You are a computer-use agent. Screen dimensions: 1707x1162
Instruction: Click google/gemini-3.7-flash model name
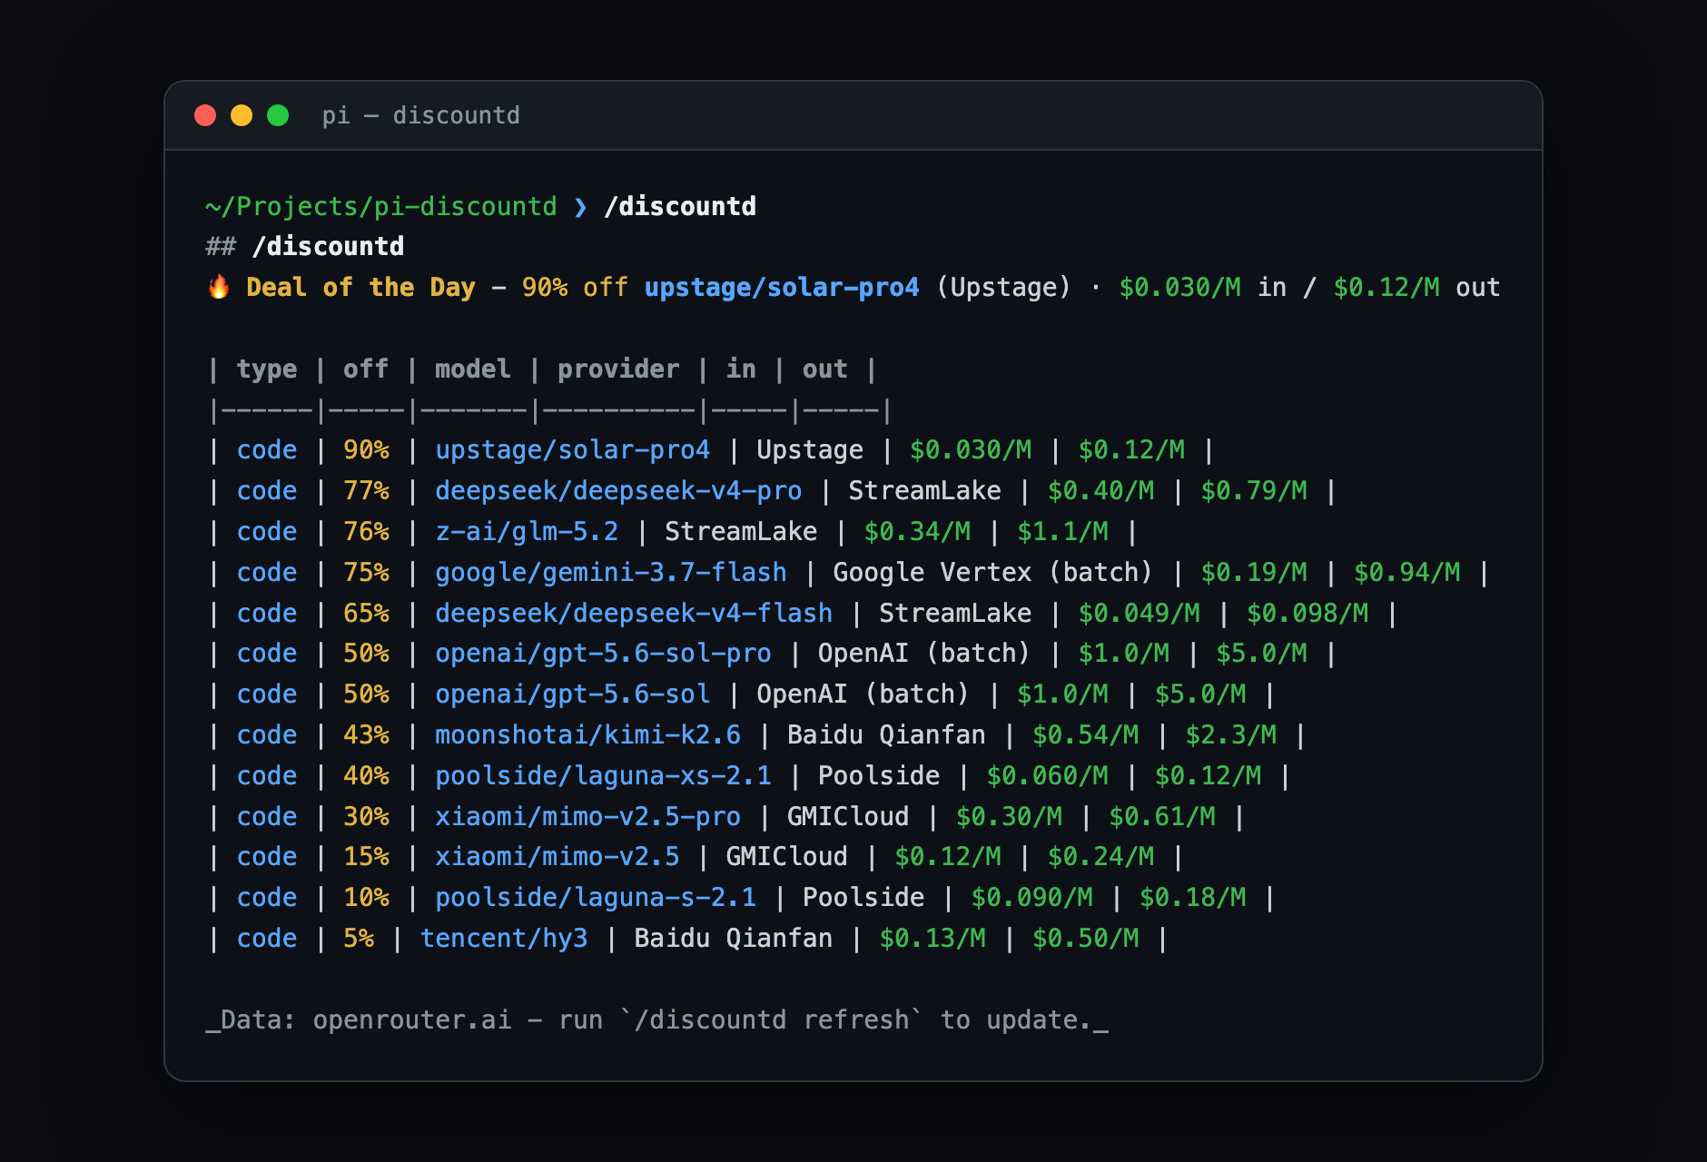coord(611,573)
